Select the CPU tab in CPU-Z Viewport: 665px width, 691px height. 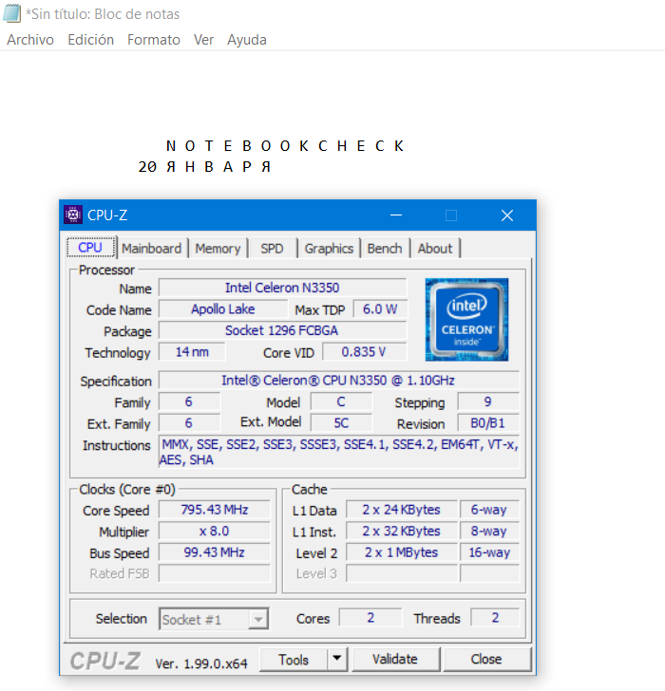pos(91,247)
